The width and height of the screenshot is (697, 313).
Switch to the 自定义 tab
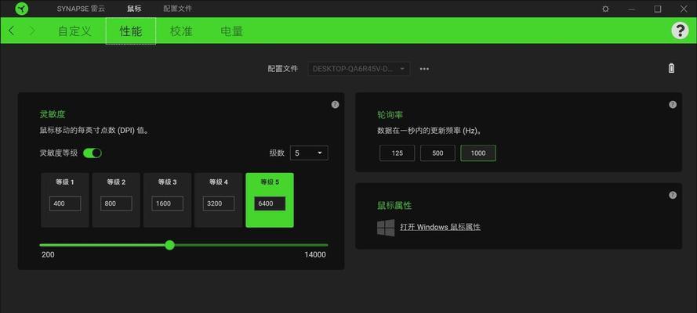click(74, 31)
